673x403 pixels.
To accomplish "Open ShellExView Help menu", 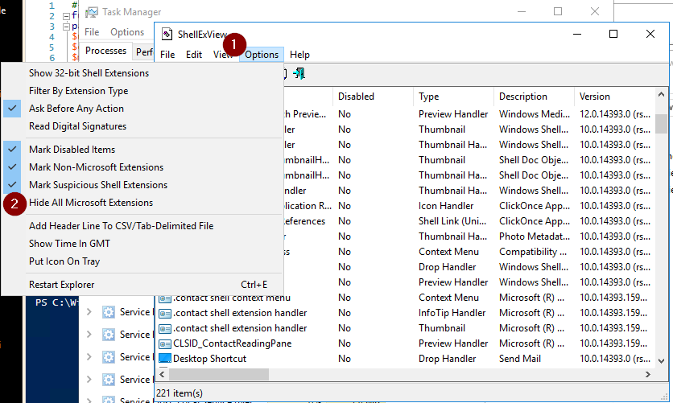I will pyautogui.click(x=299, y=55).
